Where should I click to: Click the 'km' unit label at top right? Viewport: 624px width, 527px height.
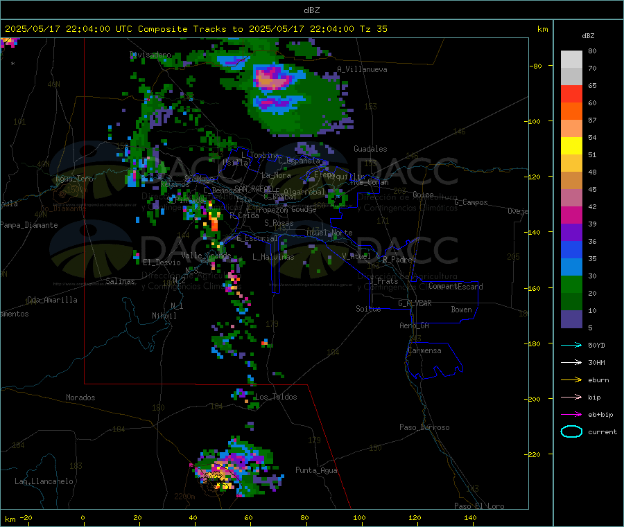[542, 29]
